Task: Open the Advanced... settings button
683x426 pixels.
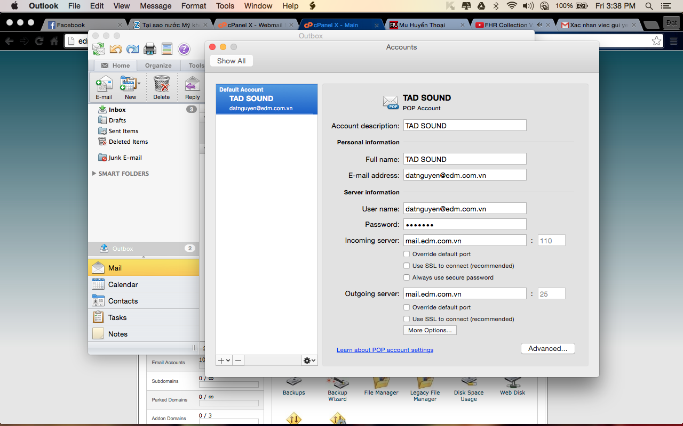Action: coord(547,349)
